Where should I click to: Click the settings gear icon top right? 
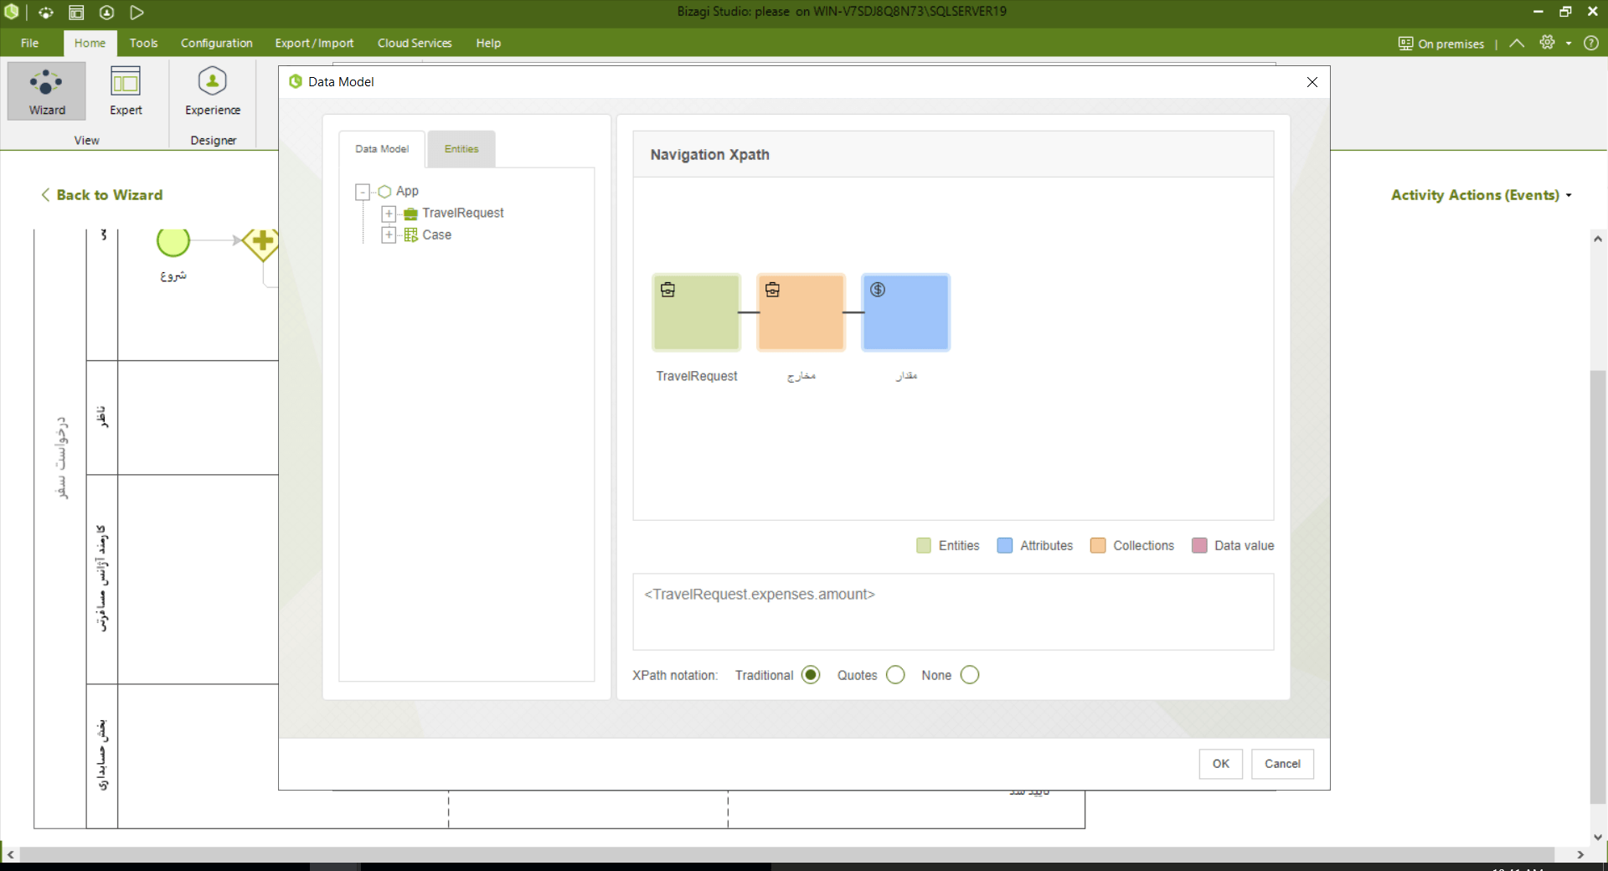click(1547, 43)
